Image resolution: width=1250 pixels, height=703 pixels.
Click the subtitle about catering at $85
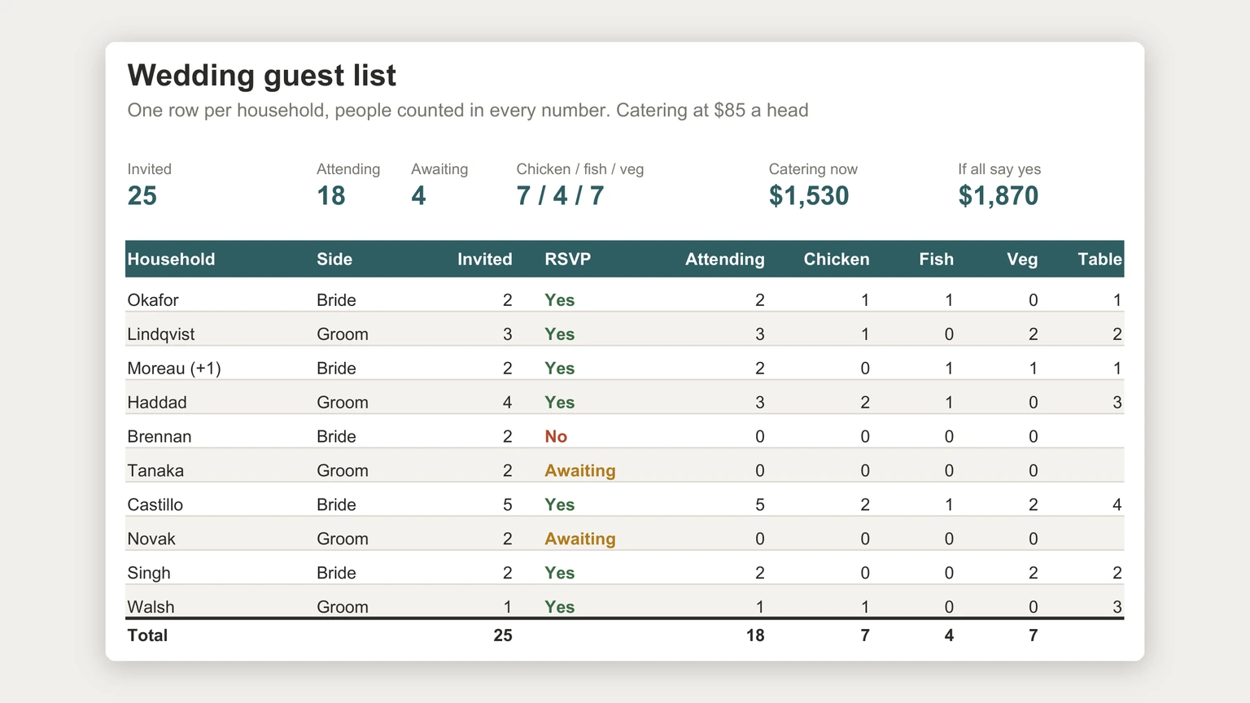click(x=468, y=110)
